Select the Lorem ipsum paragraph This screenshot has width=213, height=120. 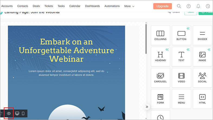(66, 73)
